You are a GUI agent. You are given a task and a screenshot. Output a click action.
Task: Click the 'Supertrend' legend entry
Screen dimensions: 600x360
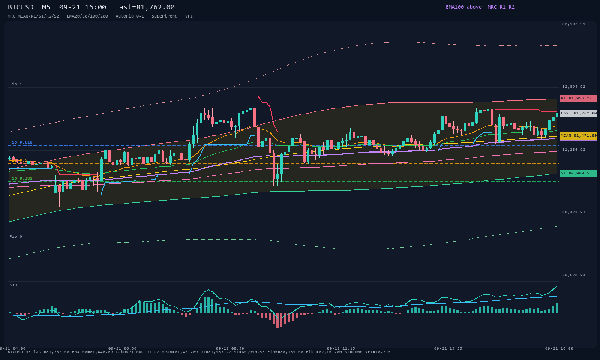click(165, 16)
